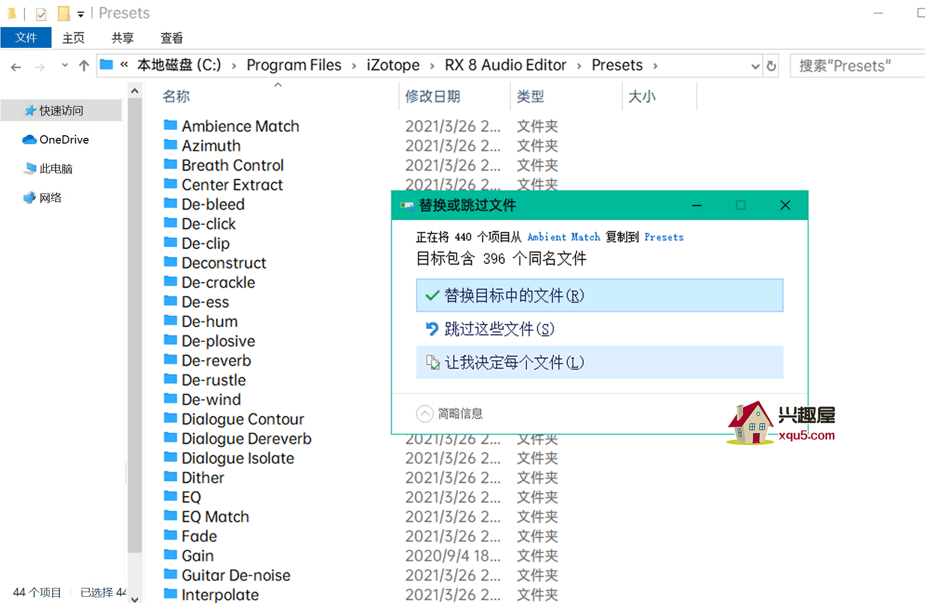Sort the list by 类型 column
The height and width of the screenshot is (603, 925).
click(530, 96)
